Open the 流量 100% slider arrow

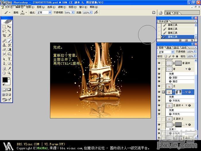91,12
